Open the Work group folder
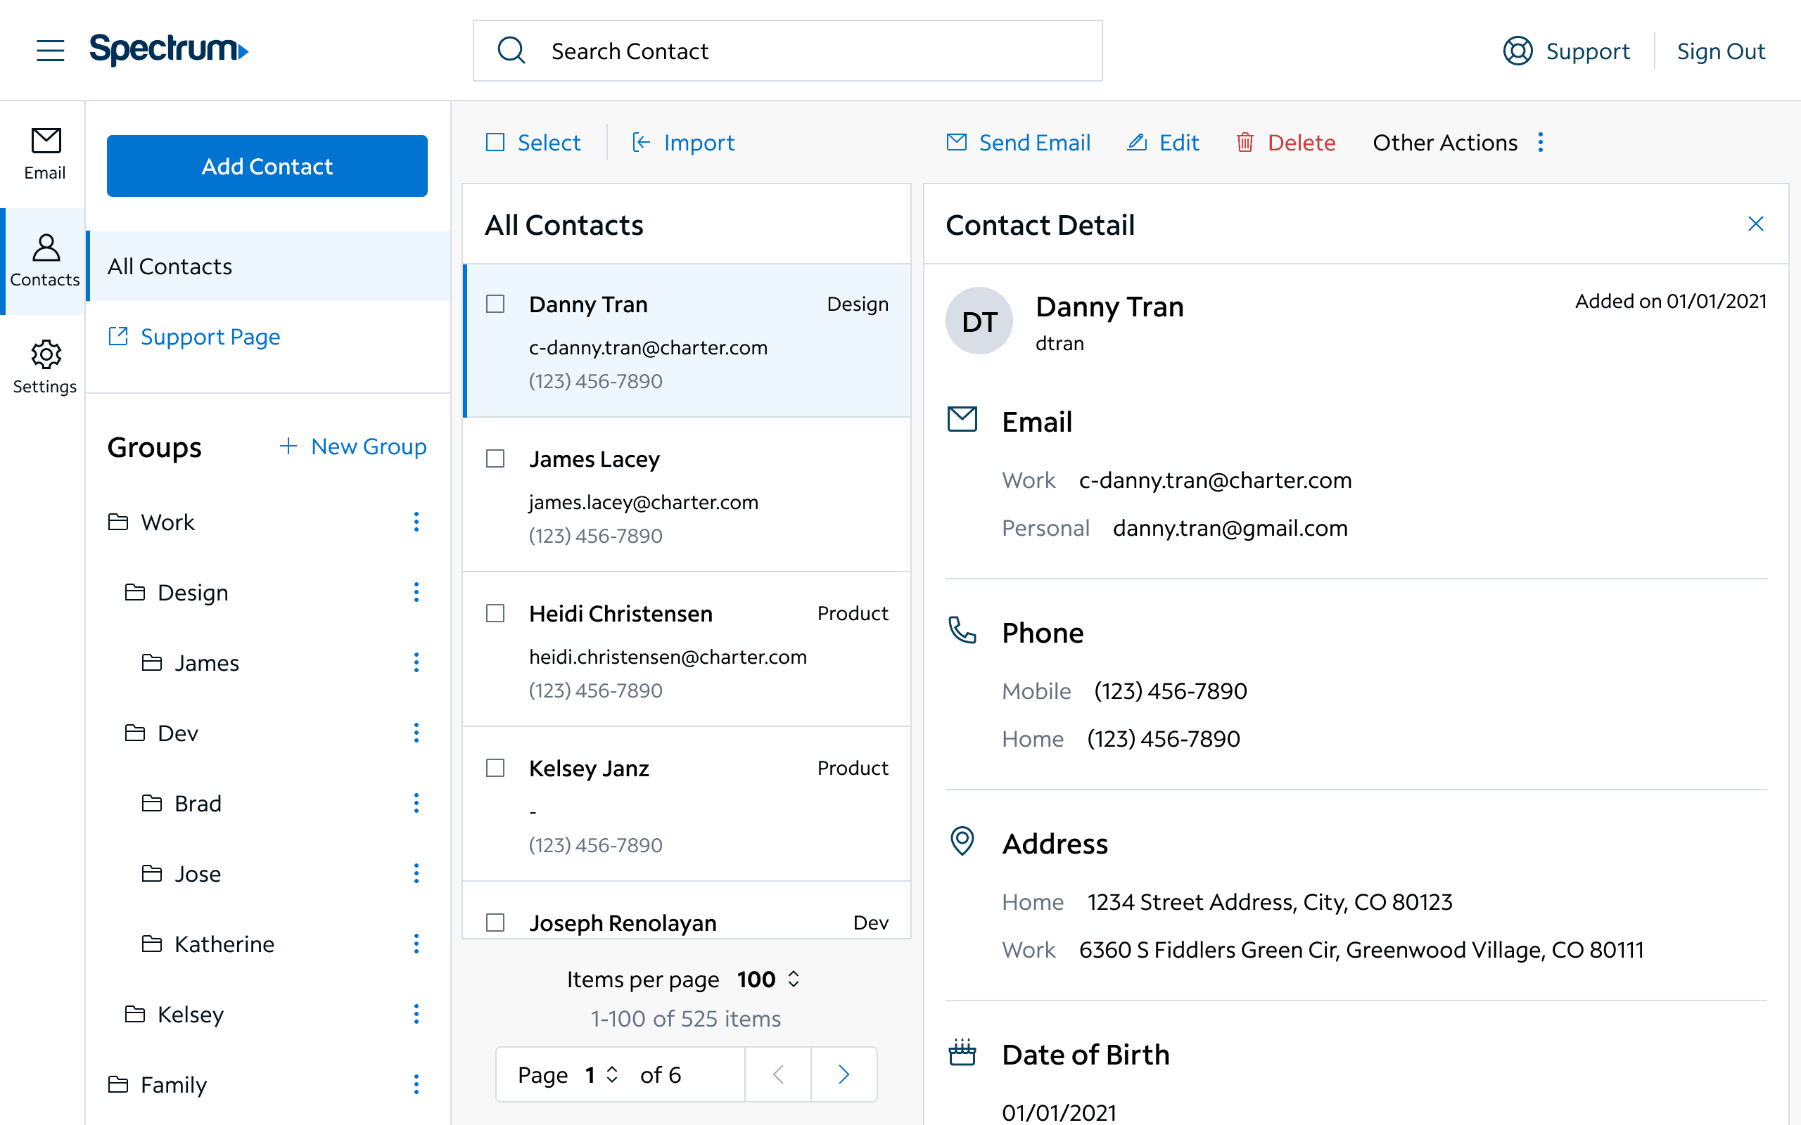 tap(151, 522)
